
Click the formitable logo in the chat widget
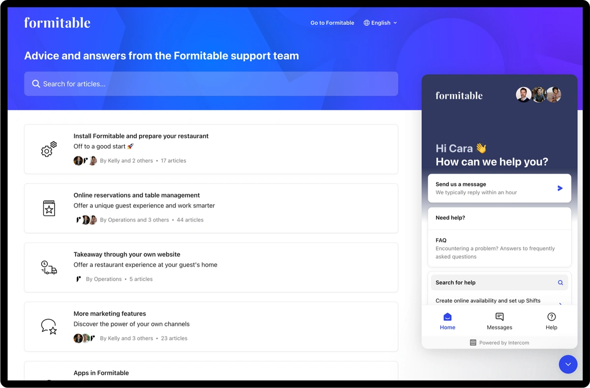459,95
